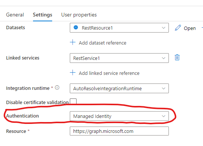
Task: Click the Integration runtime info icon
Action: pyautogui.click(x=57, y=88)
